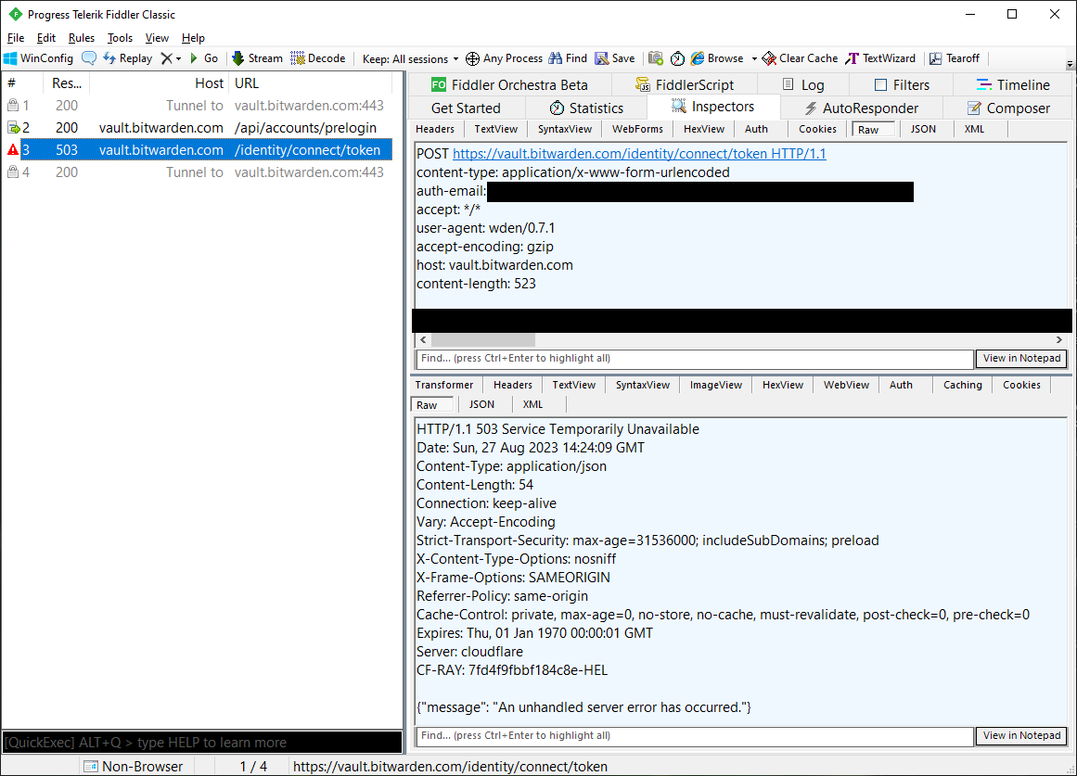Open the Tools menu
The image size is (1077, 776).
click(x=121, y=38)
